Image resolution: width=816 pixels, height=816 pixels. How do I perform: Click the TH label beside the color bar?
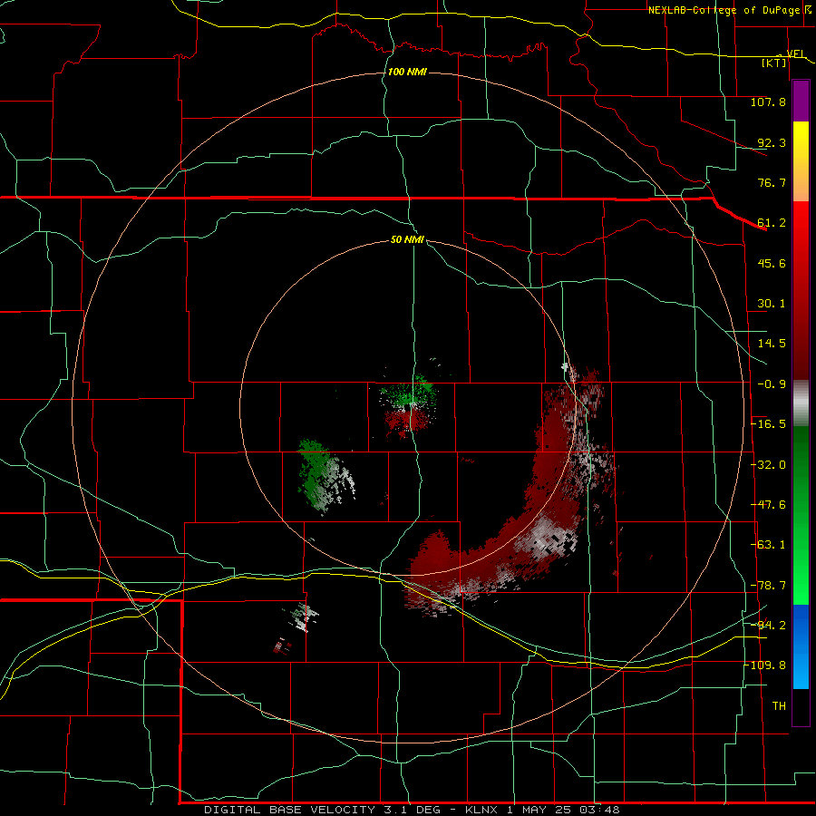pyautogui.click(x=779, y=706)
